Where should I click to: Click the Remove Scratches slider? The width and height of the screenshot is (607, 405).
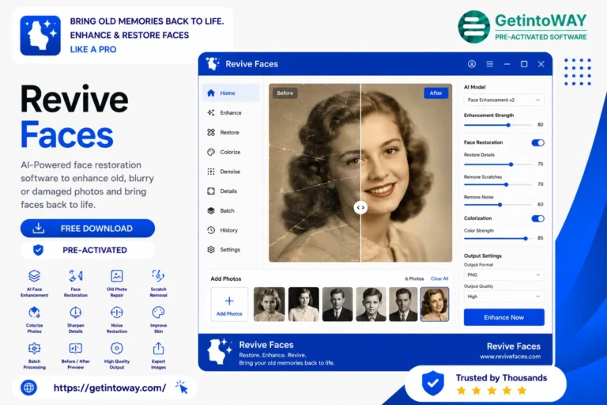tap(498, 184)
